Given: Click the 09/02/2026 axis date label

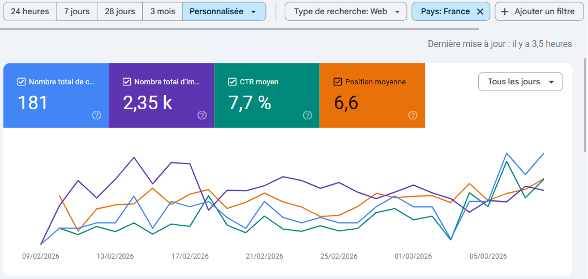Looking at the screenshot, I should [41, 256].
